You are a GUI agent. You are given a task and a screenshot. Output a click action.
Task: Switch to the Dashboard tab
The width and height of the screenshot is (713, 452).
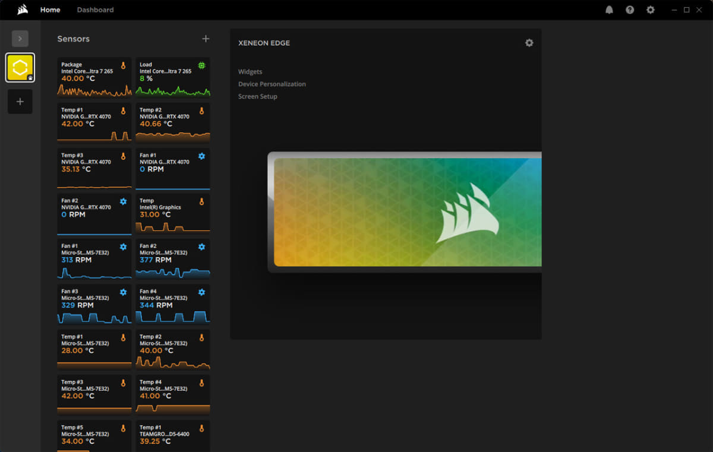[x=95, y=10]
